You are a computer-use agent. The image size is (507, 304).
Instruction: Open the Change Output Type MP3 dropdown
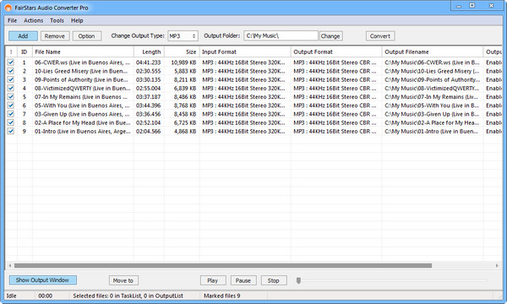183,35
